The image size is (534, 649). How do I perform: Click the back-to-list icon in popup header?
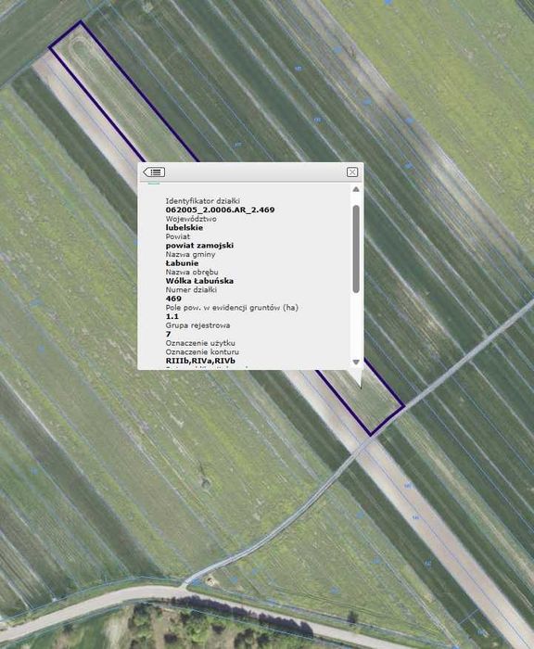(154, 172)
